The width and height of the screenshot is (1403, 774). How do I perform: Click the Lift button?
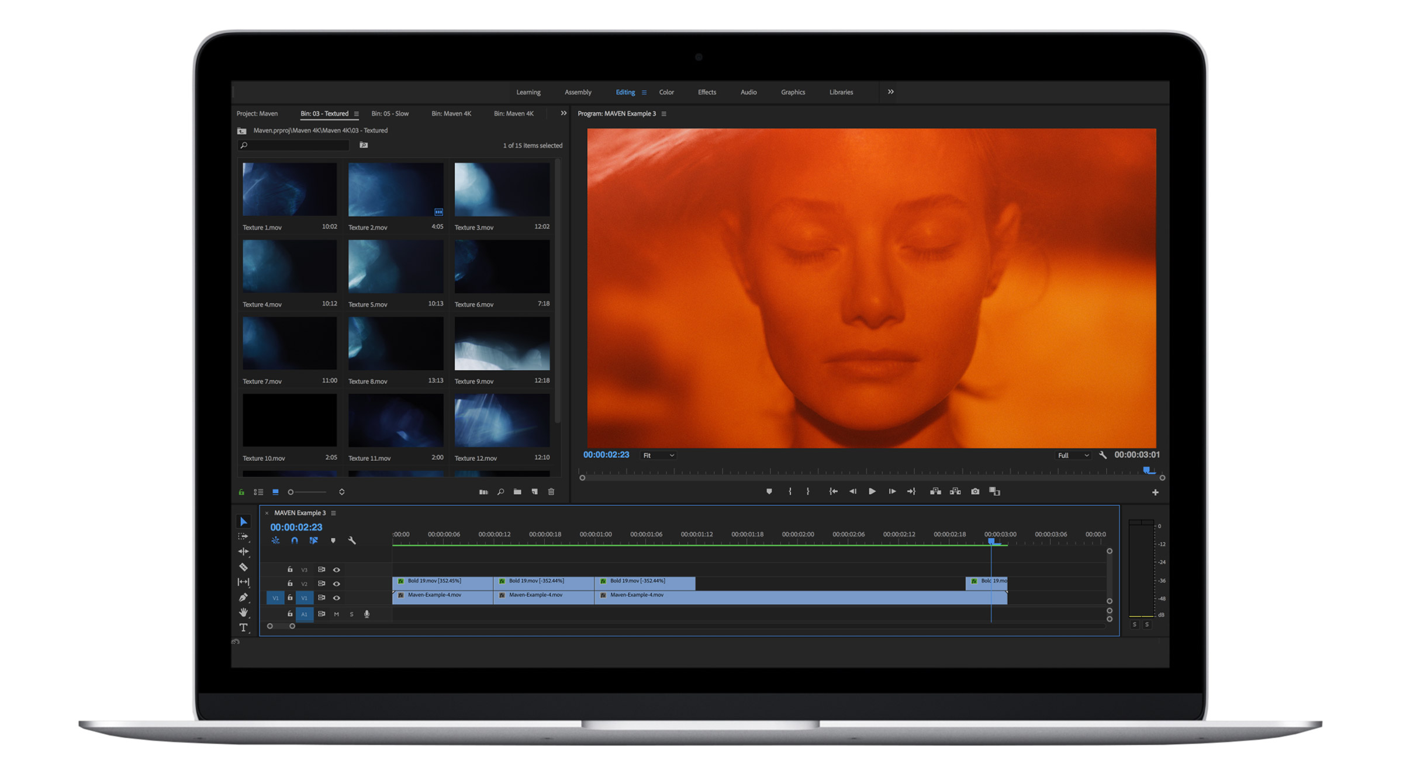pos(935,491)
